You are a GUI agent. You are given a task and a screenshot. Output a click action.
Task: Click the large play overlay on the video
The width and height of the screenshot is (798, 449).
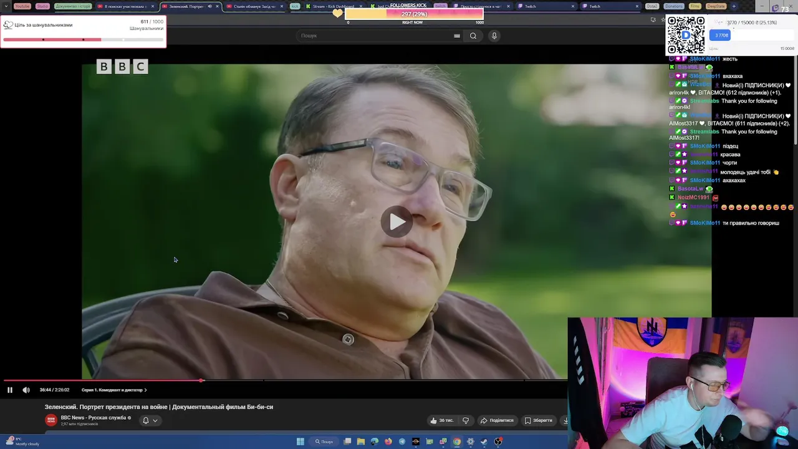(x=397, y=222)
